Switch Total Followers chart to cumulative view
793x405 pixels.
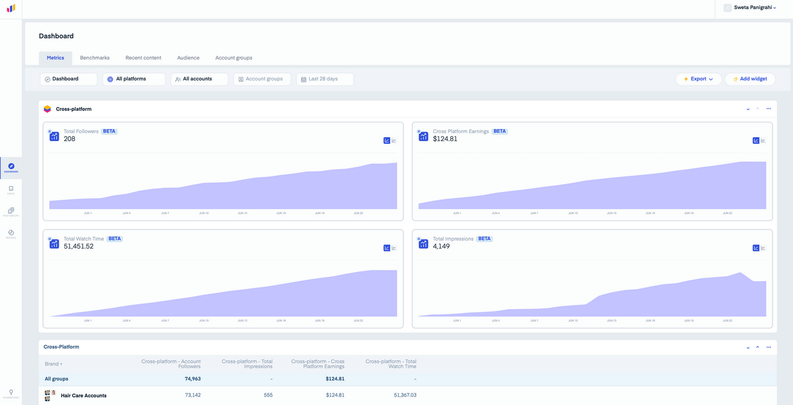click(x=387, y=140)
